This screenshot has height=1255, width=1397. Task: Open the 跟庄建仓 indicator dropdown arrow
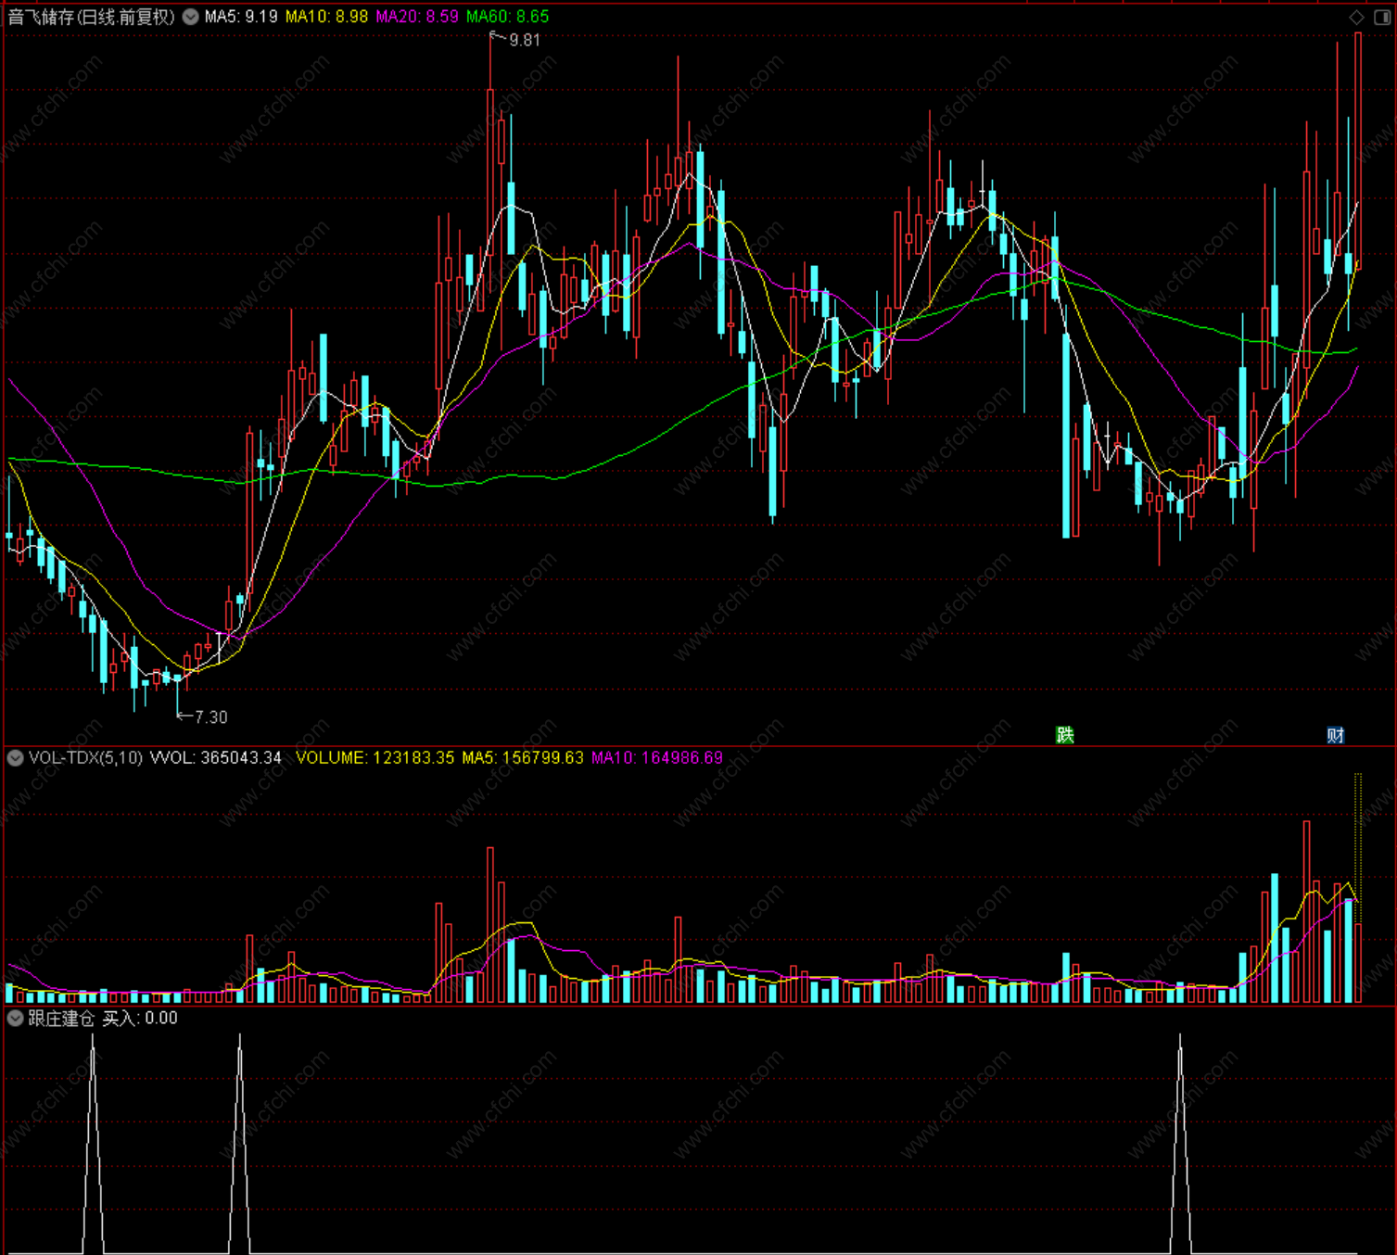tap(15, 1018)
